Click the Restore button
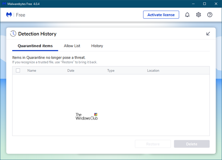The image size is (222, 160). click(153, 144)
